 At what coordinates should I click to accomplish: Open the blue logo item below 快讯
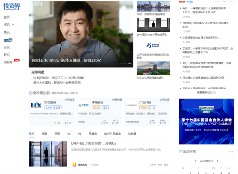click(x=8, y=40)
